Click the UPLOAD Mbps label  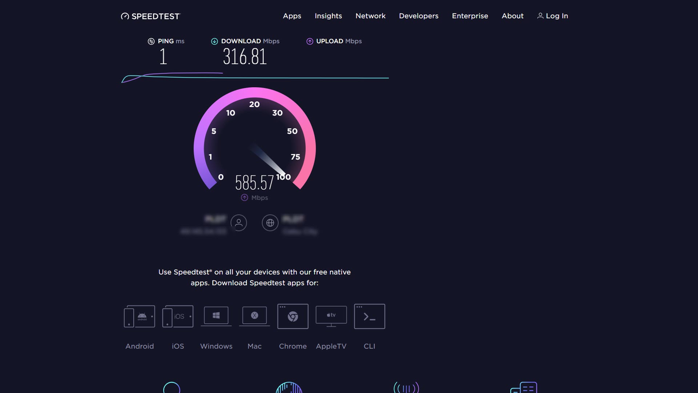pyautogui.click(x=339, y=41)
